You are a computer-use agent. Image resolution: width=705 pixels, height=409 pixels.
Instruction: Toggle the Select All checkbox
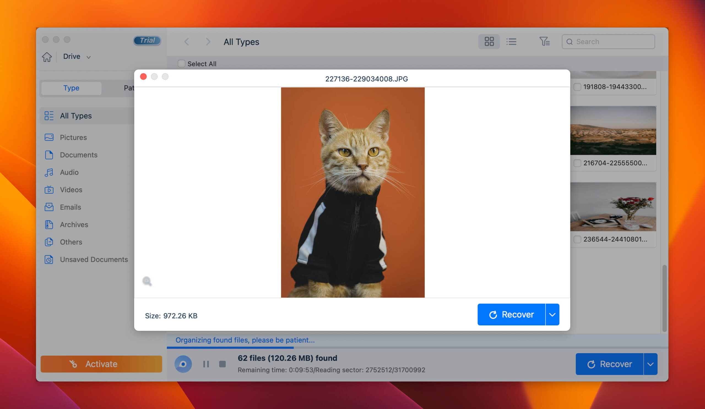point(181,64)
